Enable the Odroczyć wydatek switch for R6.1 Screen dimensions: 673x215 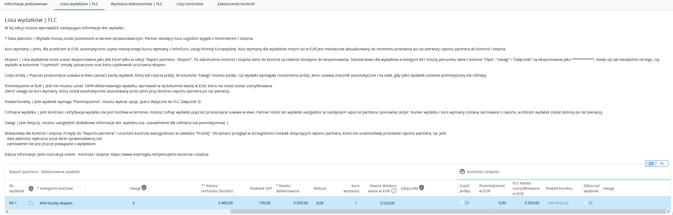tap(588, 203)
